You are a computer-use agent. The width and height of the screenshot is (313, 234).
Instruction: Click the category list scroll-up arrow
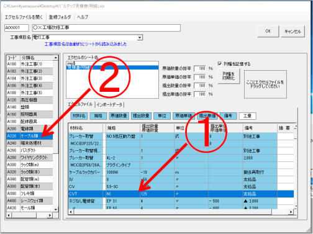[x=55, y=58]
